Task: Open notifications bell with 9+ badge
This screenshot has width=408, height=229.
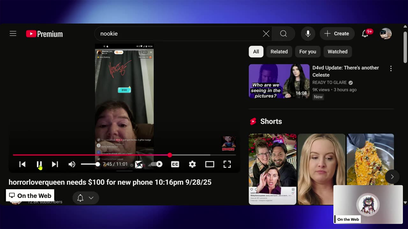Action: tap(365, 34)
